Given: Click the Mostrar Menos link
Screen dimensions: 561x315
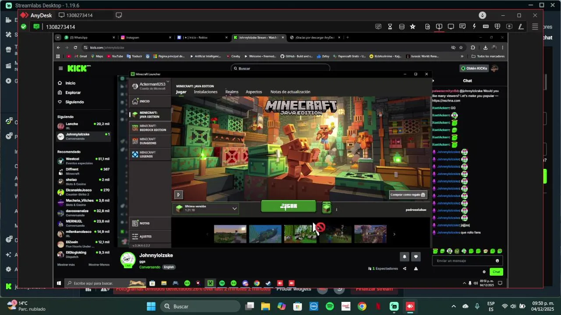Looking at the screenshot, I should point(99,265).
